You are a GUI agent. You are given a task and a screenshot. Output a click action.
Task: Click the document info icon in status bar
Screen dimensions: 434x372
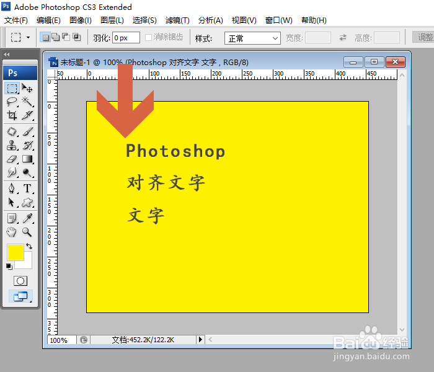tap(83, 340)
